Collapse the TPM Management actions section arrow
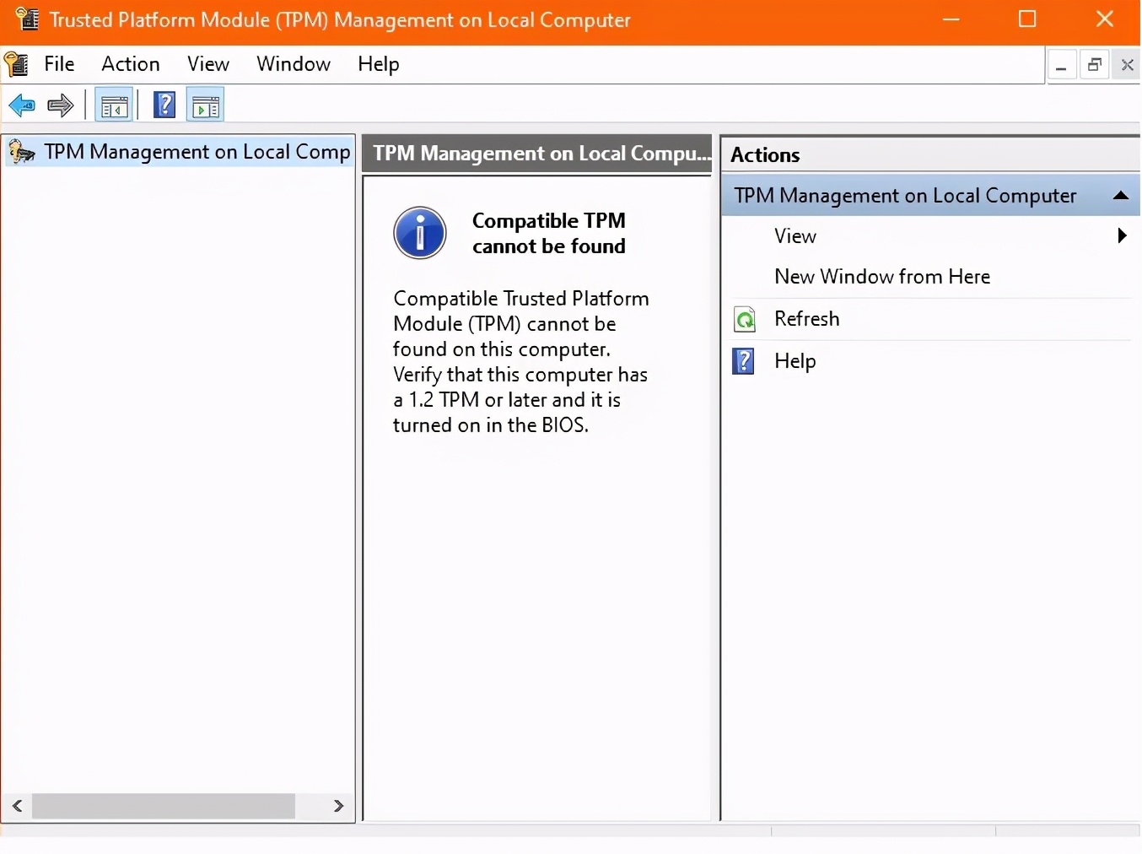The image size is (1142, 854). (x=1120, y=196)
